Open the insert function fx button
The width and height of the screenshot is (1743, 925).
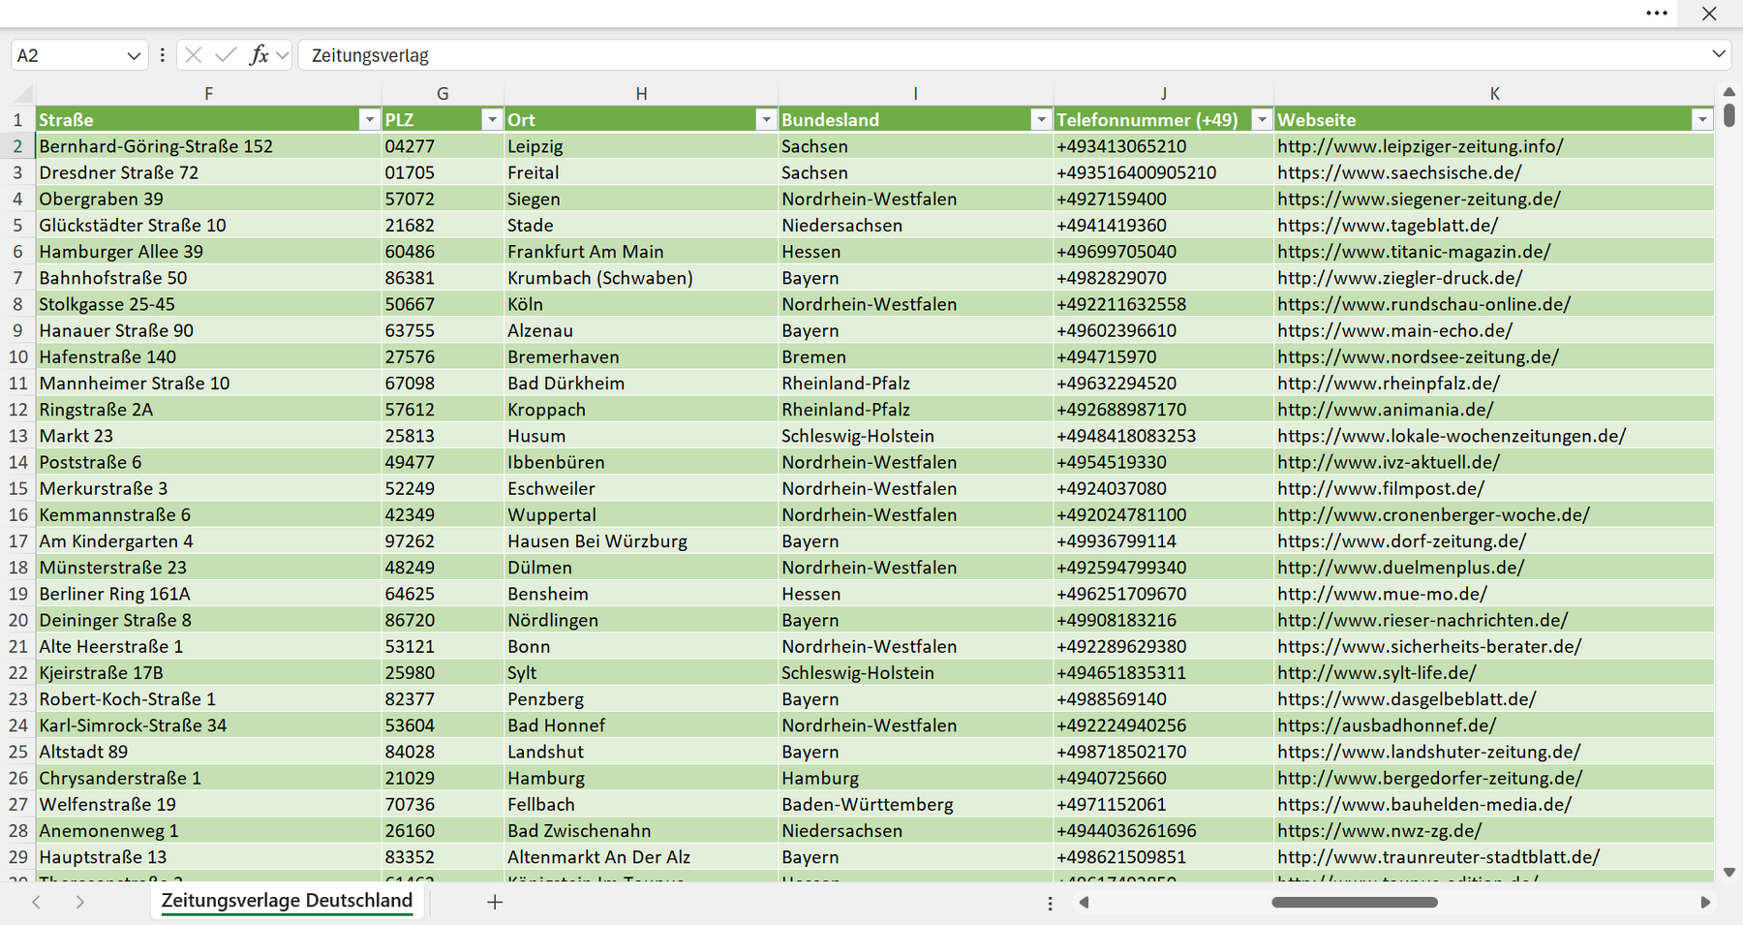259,55
